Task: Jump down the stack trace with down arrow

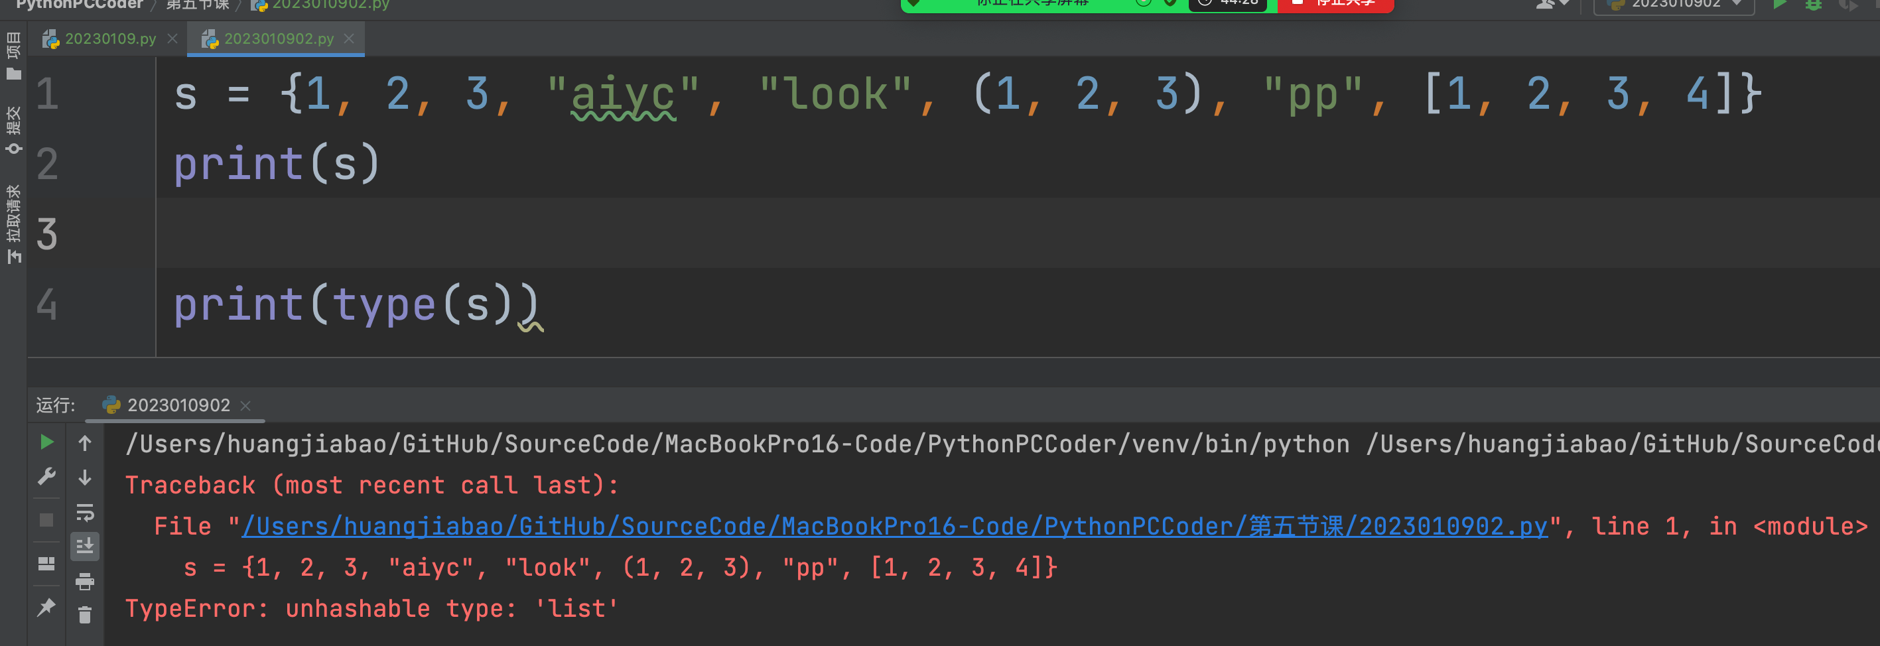Action: pos(85,478)
